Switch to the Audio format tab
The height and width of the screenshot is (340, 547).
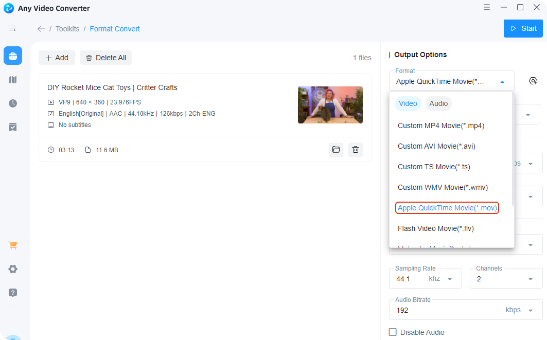coord(438,103)
